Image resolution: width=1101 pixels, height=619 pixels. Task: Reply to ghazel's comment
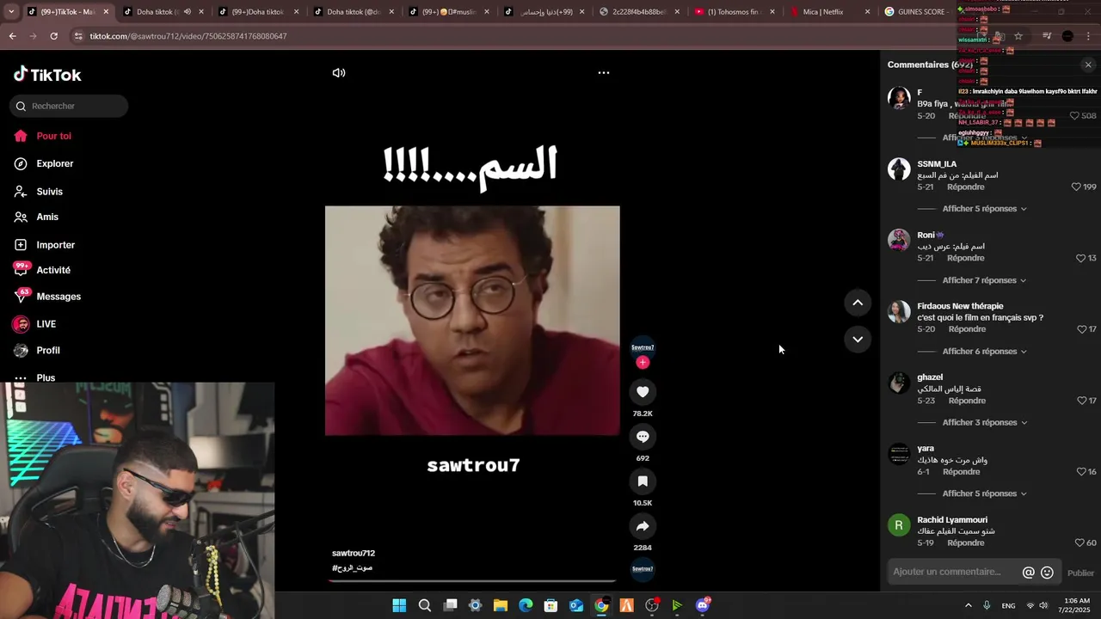(x=967, y=401)
